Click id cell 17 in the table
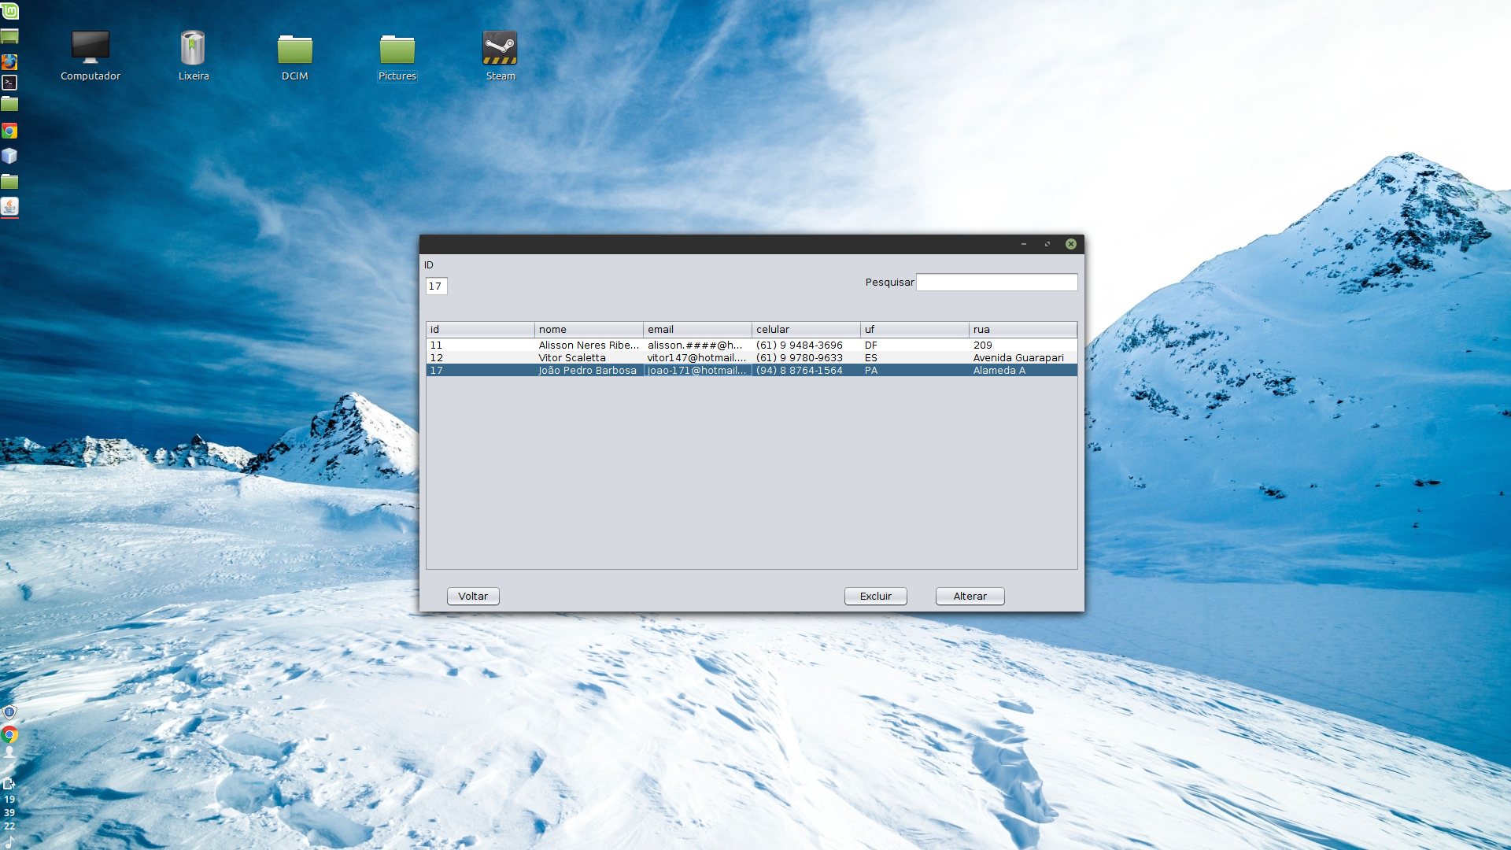This screenshot has height=850, width=1511. tap(480, 370)
